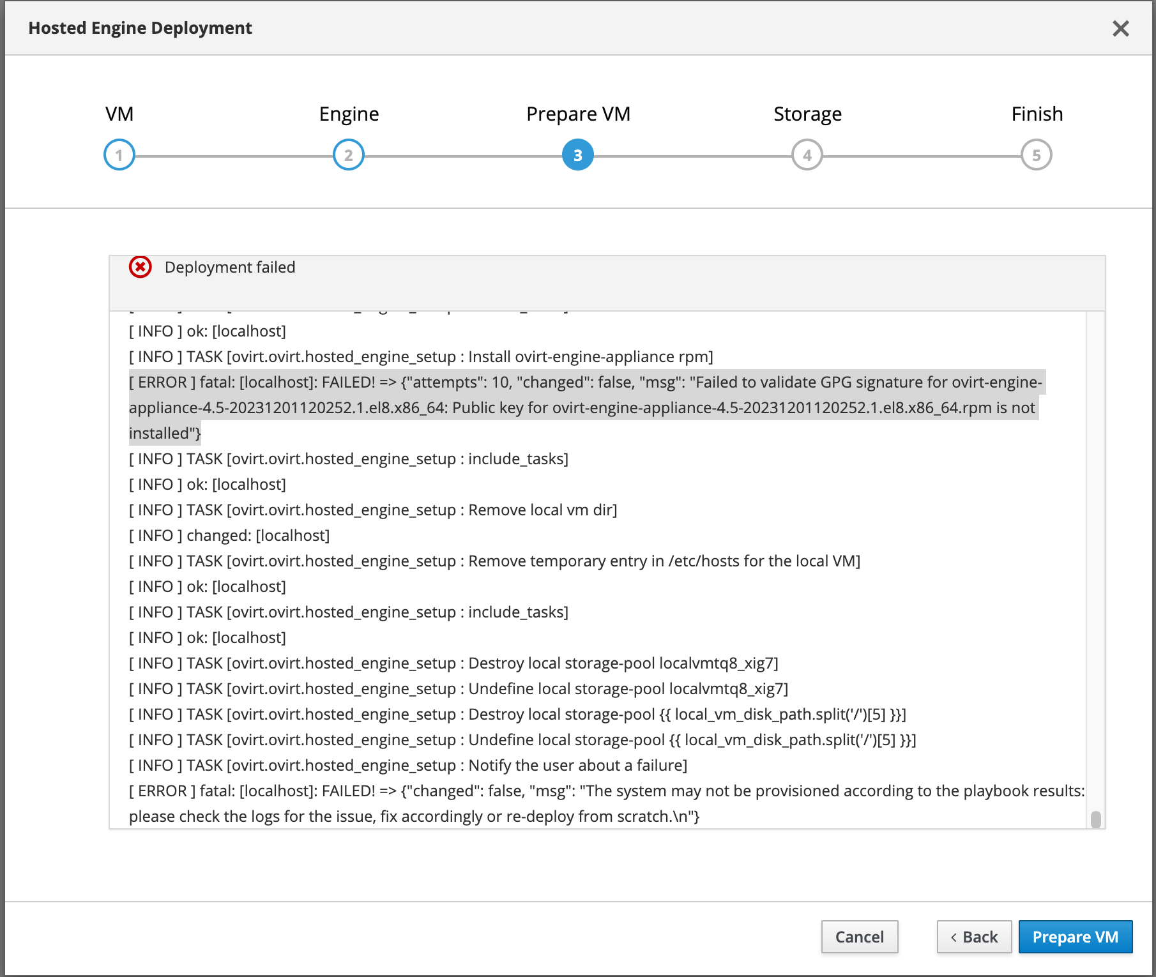Click the 'changed: [localhost]' log line
Screen dimensions: 1156x977
point(229,535)
